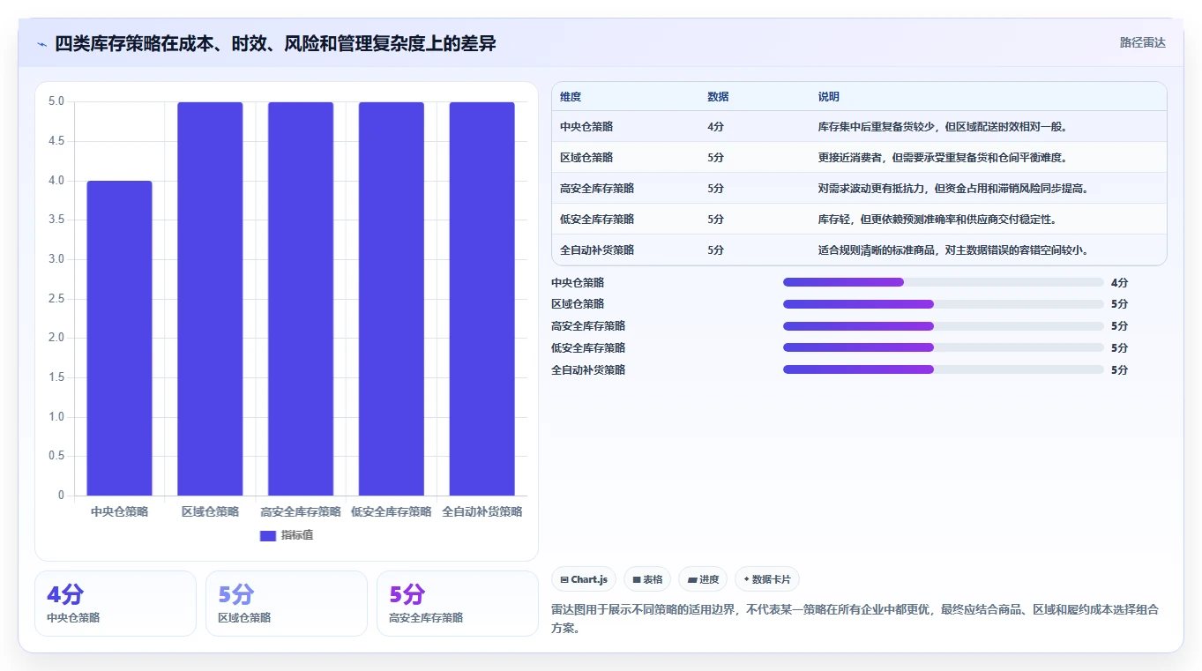Click the lightning icon beside the title
Viewport: 1202px width, 671px height.
[x=41, y=43]
